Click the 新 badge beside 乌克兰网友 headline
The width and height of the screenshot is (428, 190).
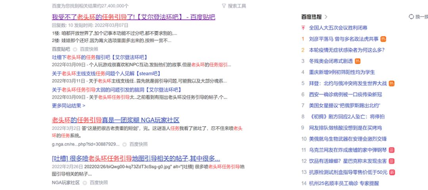pos(392,150)
